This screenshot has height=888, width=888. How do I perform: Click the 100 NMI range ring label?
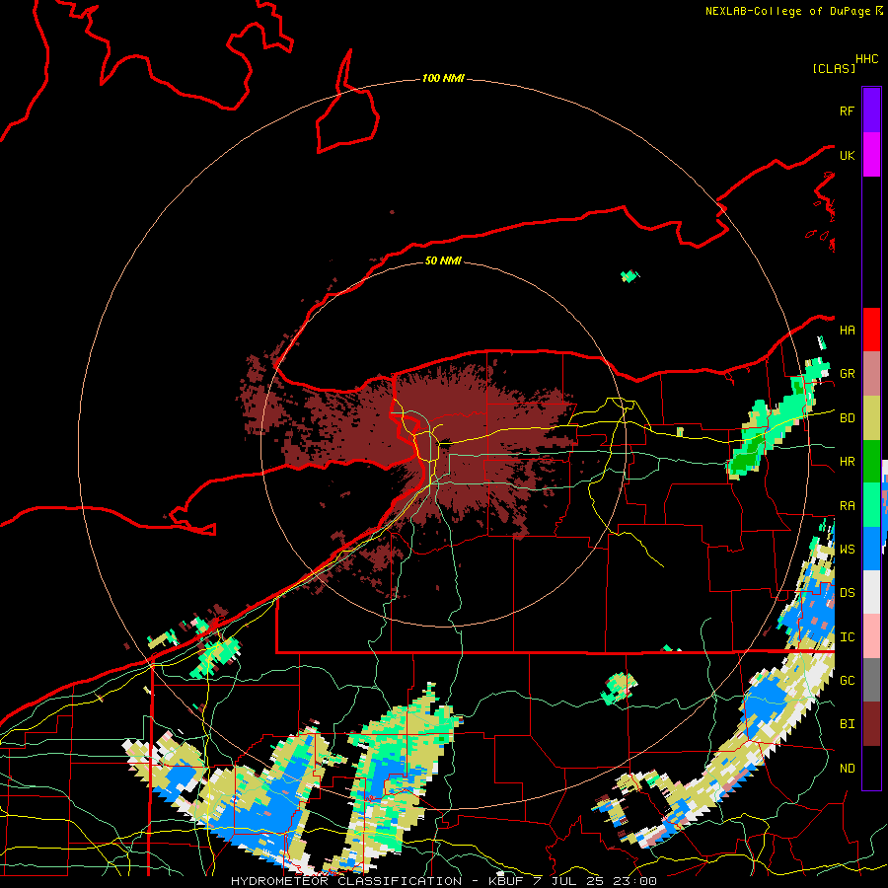(443, 78)
